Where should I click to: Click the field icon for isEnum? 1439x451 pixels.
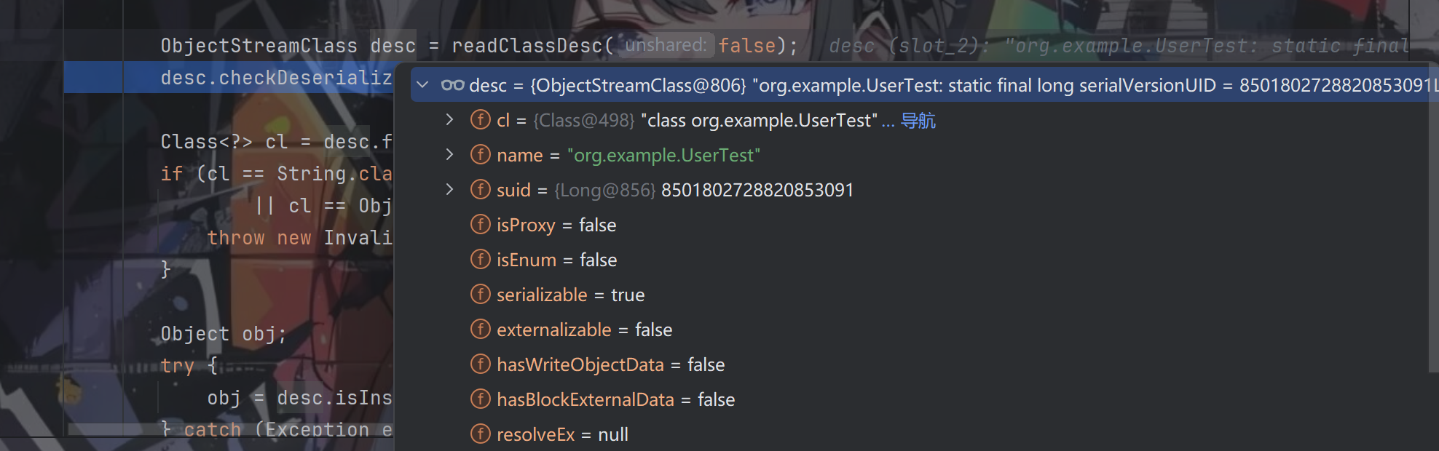tap(480, 260)
